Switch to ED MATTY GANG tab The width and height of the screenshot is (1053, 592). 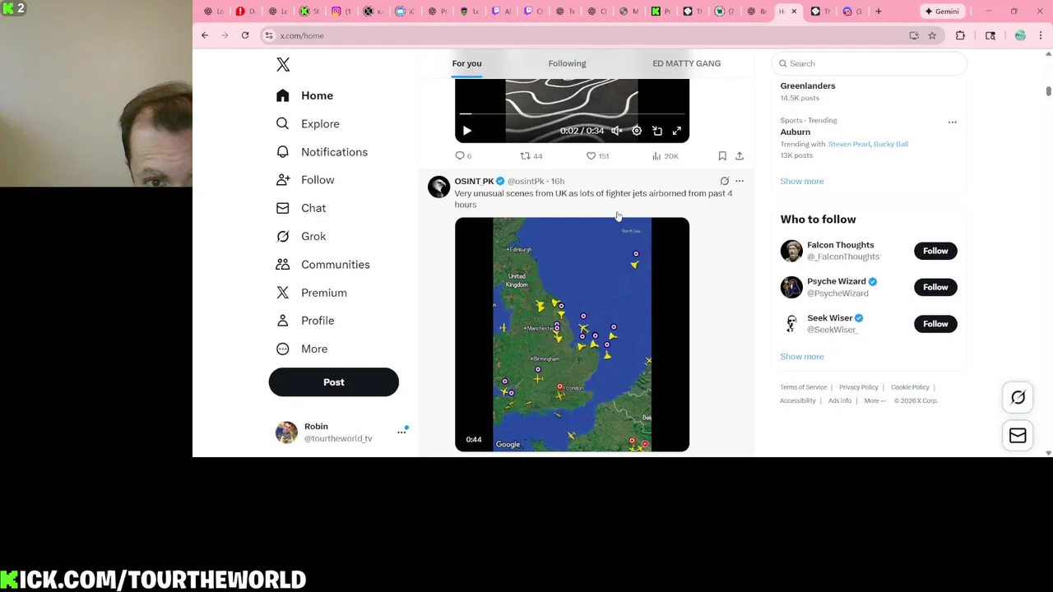pyautogui.click(x=686, y=63)
